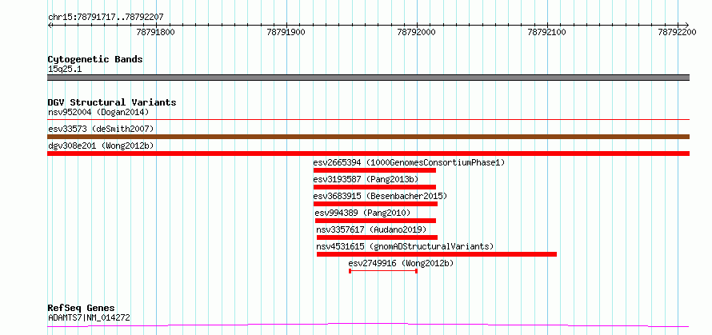Select the red bar under esv2665394
Screen dimensions: 712x335
click(x=374, y=170)
